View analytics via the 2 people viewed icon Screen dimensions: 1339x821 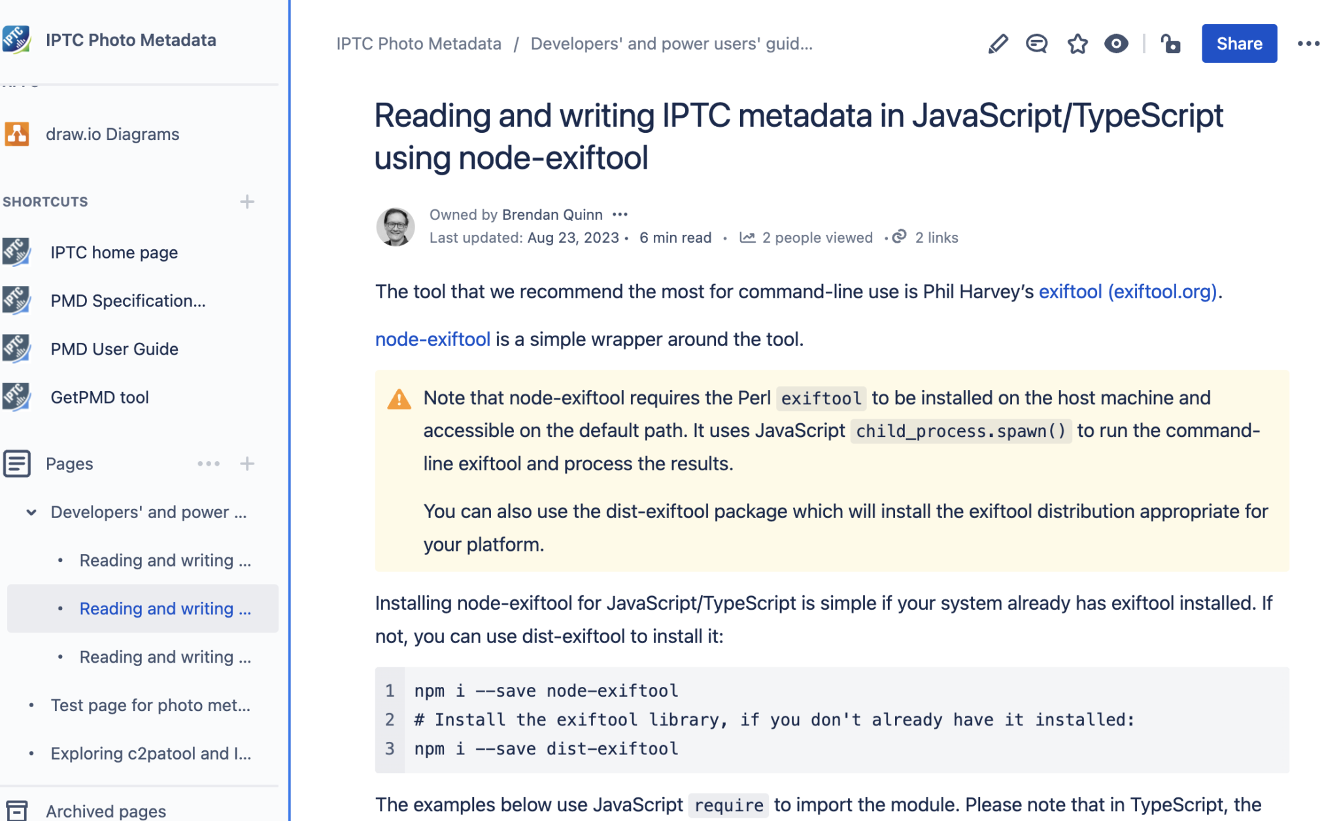tap(747, 237)
